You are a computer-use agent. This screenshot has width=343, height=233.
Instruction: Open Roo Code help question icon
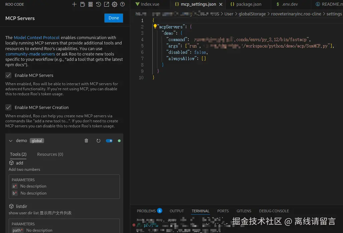tap(123, 4)
